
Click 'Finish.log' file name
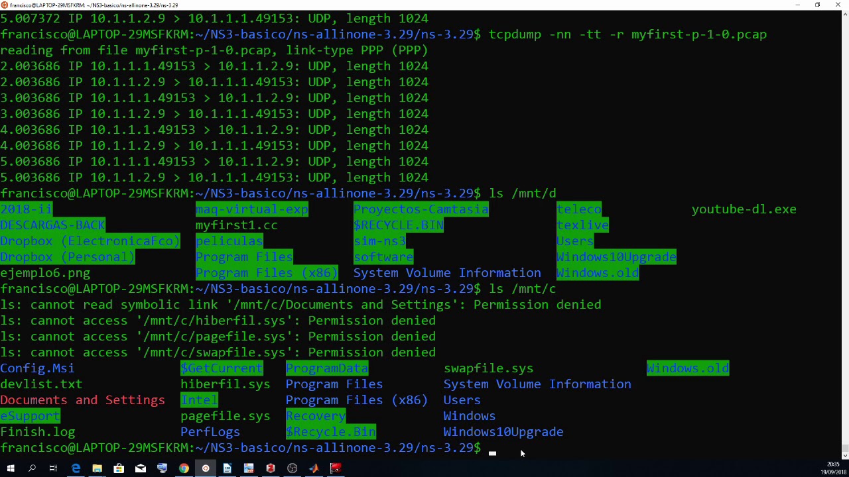point(37,432)
